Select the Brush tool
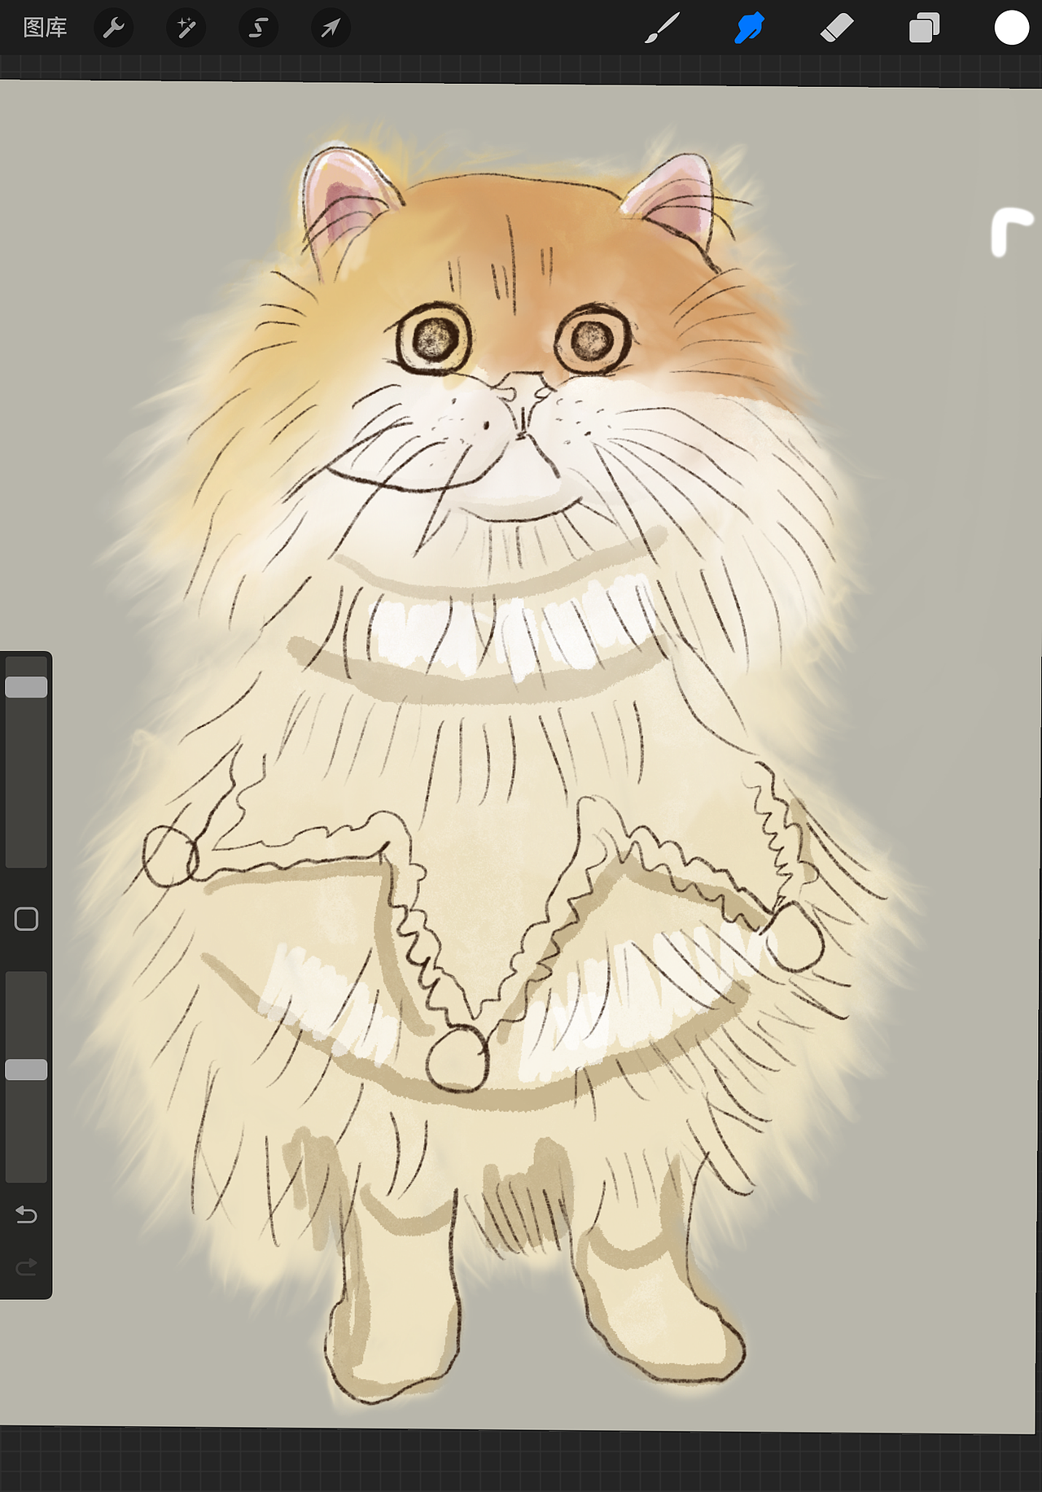Image resolution: width=1042 pixels, height=1492 pixels. [662, 28]
